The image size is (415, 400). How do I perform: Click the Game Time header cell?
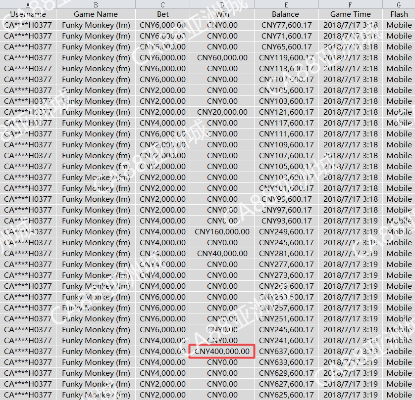pos(350,14)
